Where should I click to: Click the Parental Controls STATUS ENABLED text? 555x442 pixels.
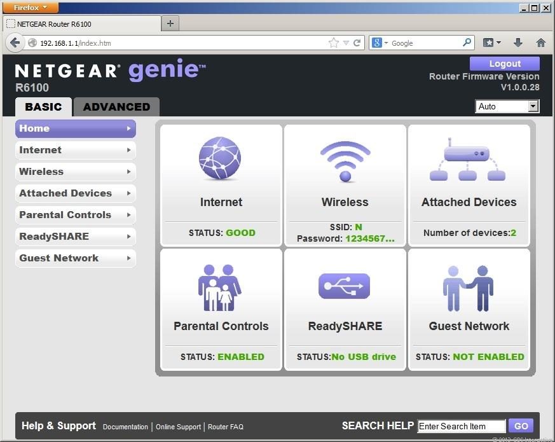pyautogui.click(x=223, y=357)
